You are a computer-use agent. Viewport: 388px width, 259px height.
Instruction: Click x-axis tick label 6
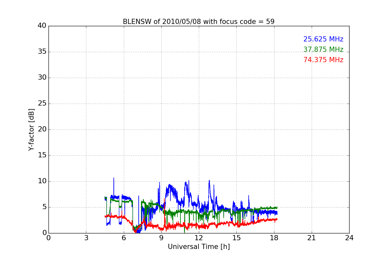pos(124,238)
